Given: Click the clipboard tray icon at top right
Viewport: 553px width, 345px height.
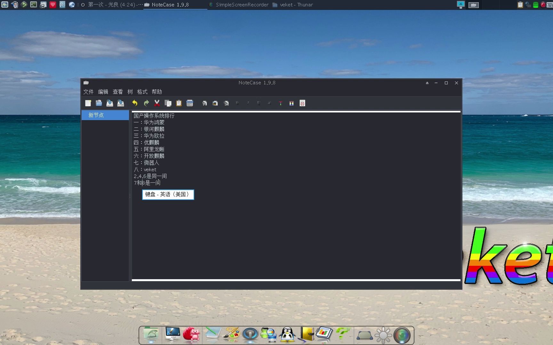Looking at the screenshot, I should (520, 4).
